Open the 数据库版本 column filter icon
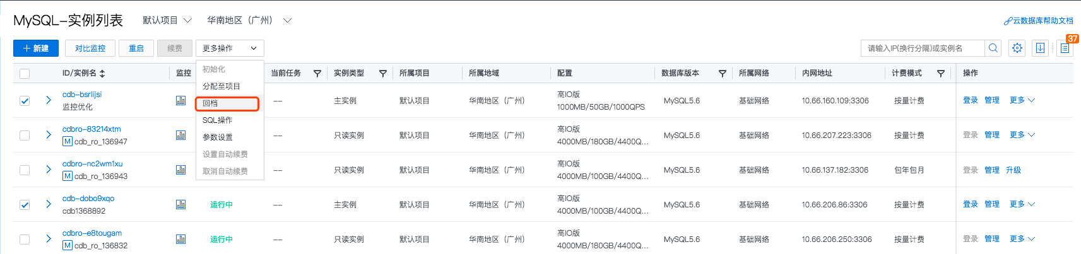Image resolution: width=1081 pixels, height=254 pixels. point(722,74)
